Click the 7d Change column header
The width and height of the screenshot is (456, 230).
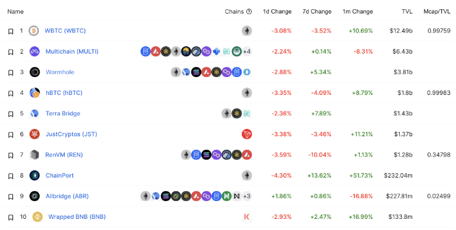point(317,12)
